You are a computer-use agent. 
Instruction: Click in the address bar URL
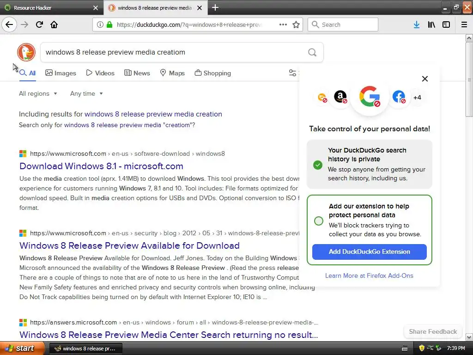(x=189, y=24)
